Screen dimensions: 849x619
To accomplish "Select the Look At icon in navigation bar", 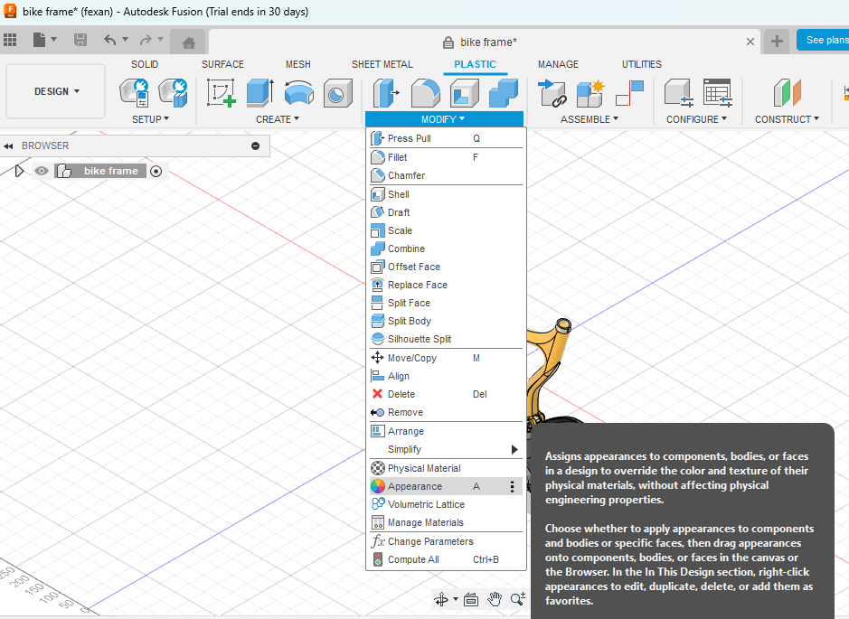I will pos(471,599).
